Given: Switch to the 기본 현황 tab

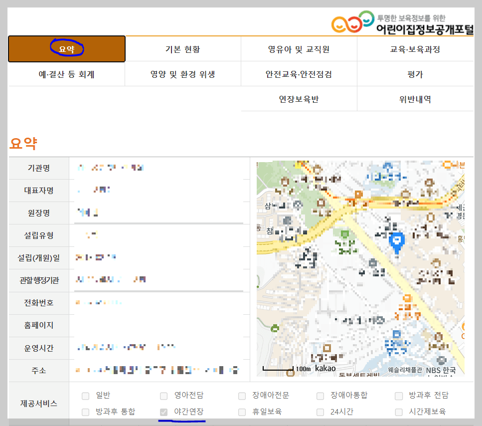Looking at the screenshot, I should pos(182,49).
